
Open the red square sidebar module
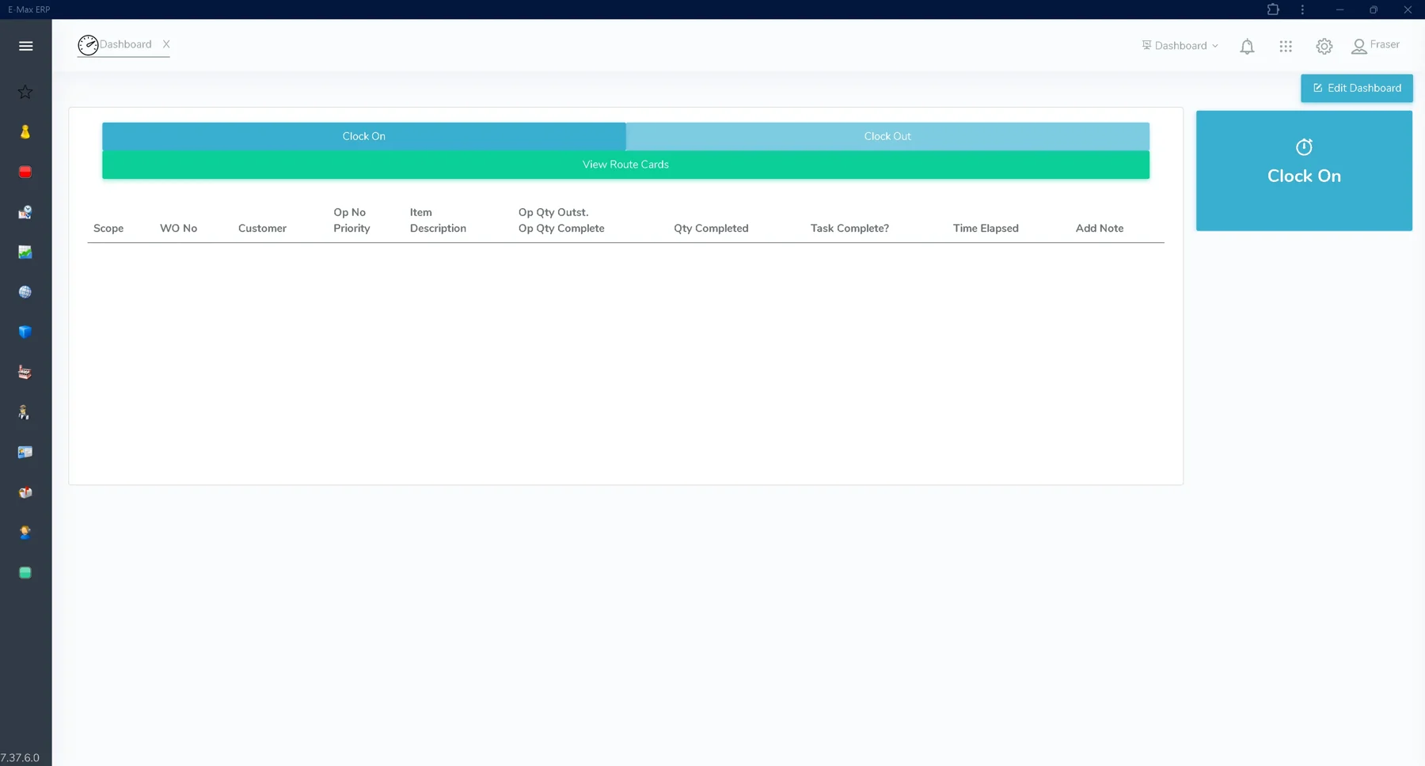click(x=25, y=172)
